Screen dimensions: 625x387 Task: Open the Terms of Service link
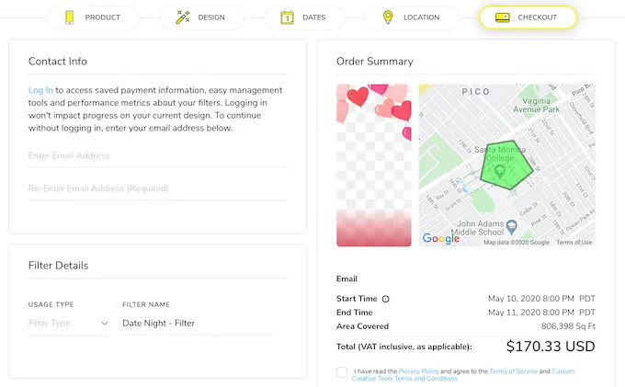(513, 371)
